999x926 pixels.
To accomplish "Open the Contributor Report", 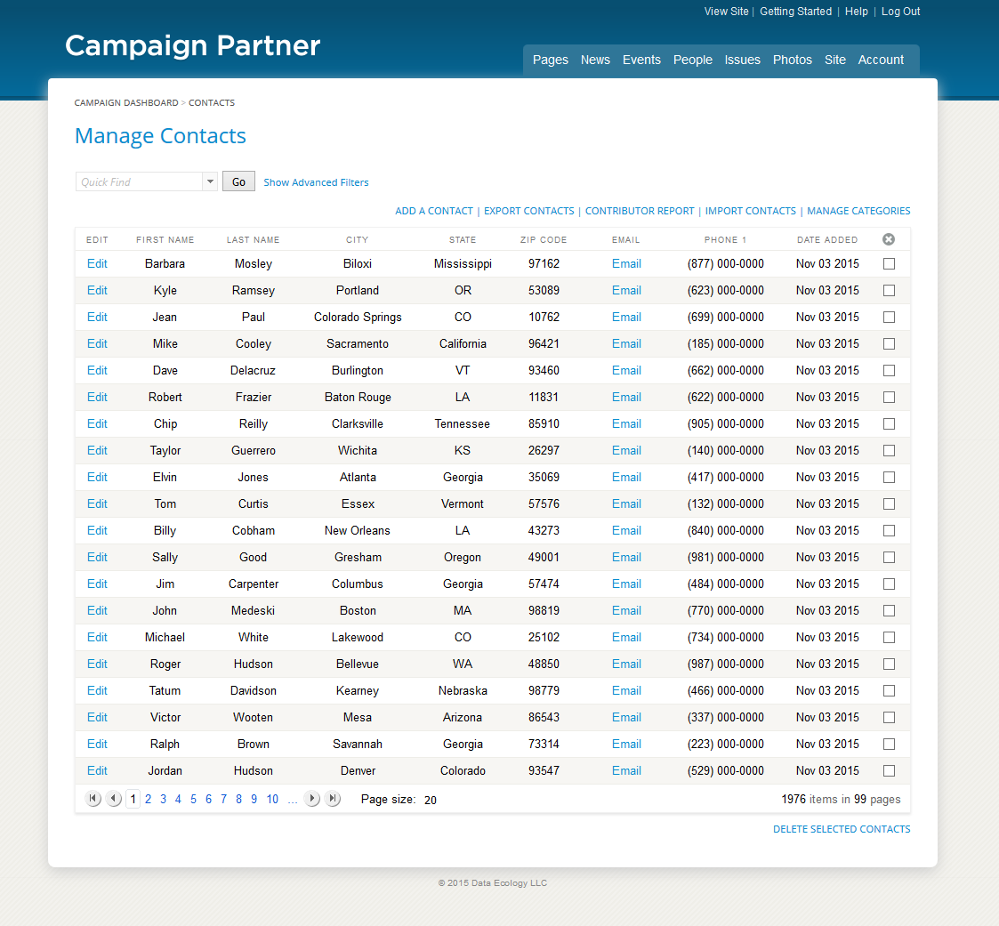I will 640,211.
